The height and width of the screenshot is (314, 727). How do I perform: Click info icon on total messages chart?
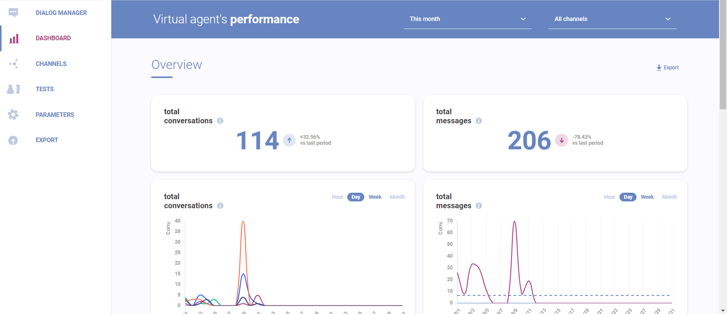[479, 206]
